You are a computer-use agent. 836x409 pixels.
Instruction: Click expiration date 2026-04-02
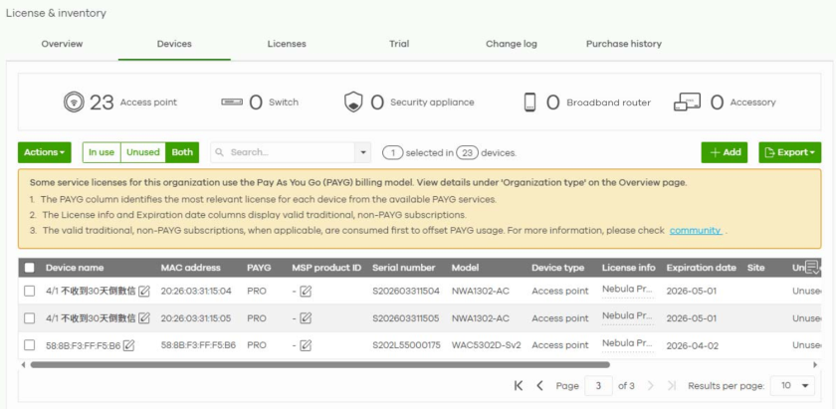(x=693, y=345)
